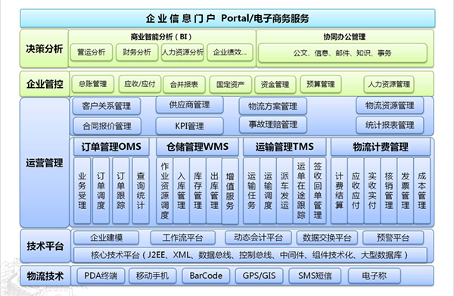Click the 运输调度 column
Image resolution: width=454 pixels, height=296 pixels.
[268, 191]
